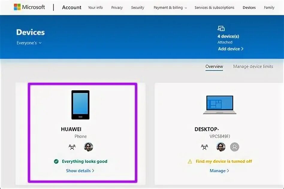Open Show details for HUAWEI
The image size is (284, 189).
[80, 170]
